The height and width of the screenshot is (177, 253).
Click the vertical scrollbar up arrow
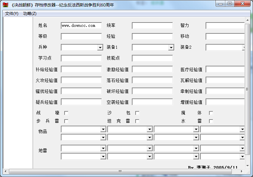tap(247, 20)
